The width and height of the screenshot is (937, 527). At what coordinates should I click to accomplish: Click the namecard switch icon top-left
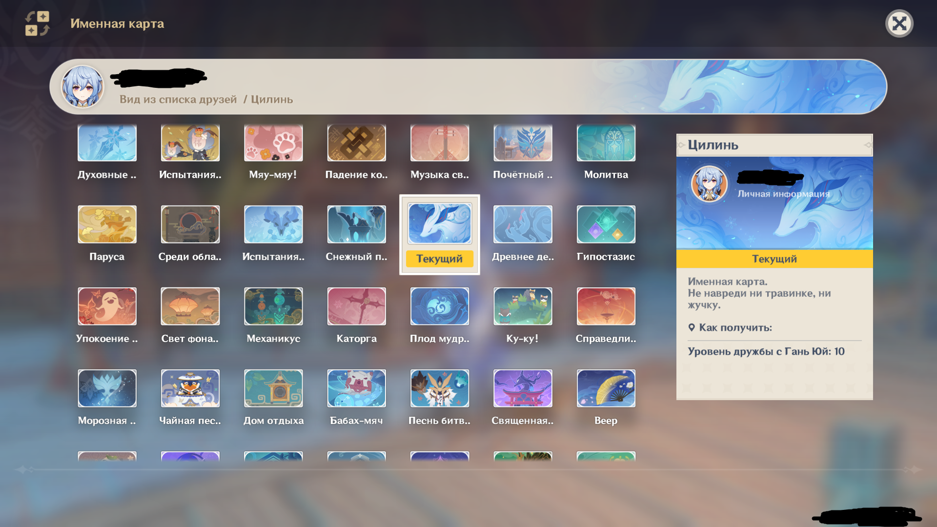tap(38, 23)
